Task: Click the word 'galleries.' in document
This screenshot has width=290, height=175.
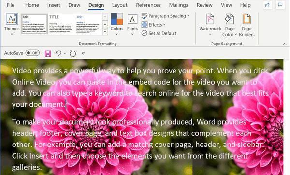Action: 27,167
